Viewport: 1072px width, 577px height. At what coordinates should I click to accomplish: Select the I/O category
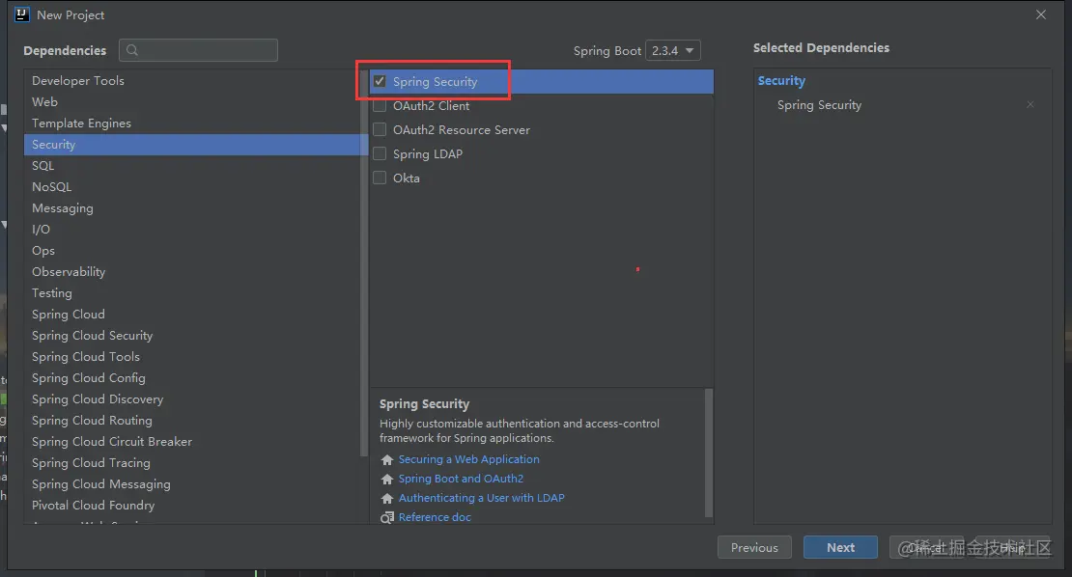click(195, 230)
